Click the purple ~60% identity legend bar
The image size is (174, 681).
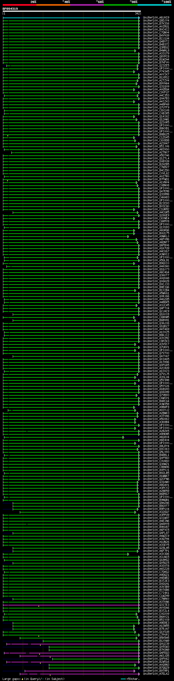[87, 5]
